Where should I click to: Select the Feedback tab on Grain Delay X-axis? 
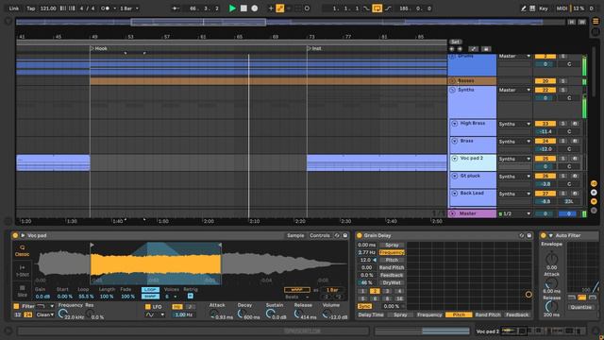click(517, 314)
